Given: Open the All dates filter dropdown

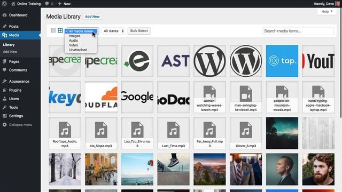Looking at the screenshot, I should coord(113,31).
